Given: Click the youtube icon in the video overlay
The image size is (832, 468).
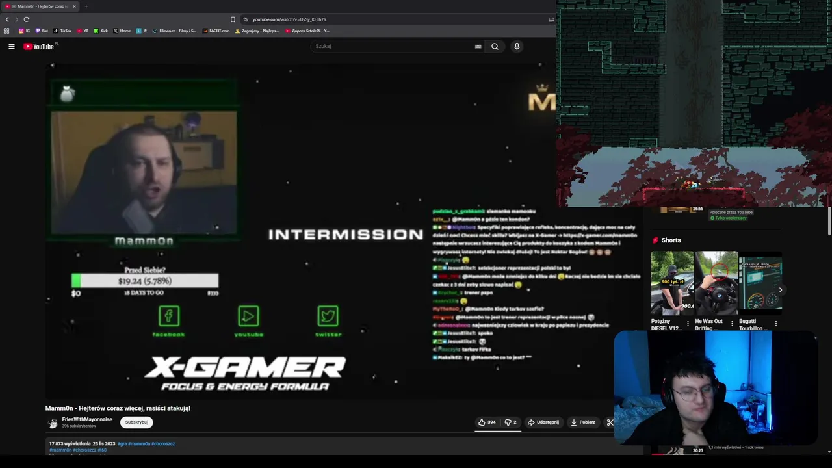Looking at the screenshot, I should 248,317.
